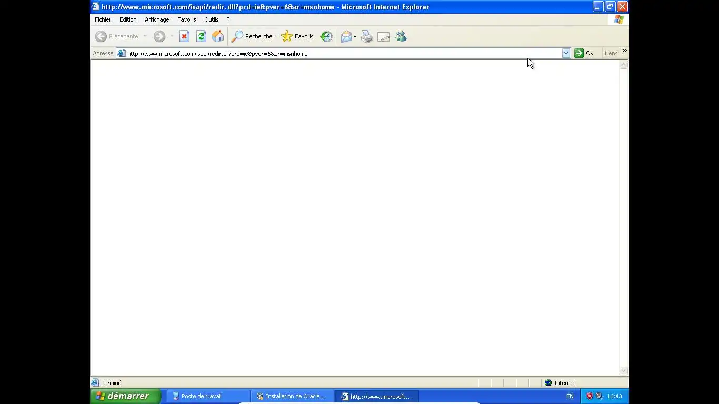Click the démarrer Start button

pyautogui.click(x=125, y=396)
